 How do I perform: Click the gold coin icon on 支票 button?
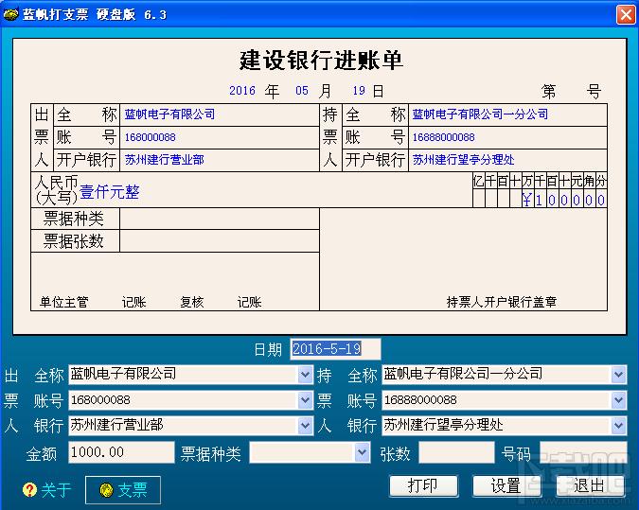click(106, 489)
